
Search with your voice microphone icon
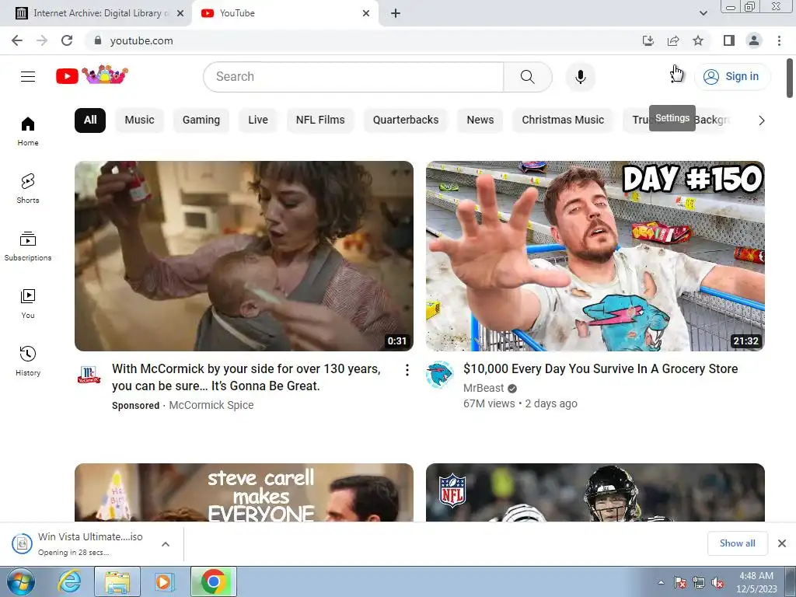580,77
